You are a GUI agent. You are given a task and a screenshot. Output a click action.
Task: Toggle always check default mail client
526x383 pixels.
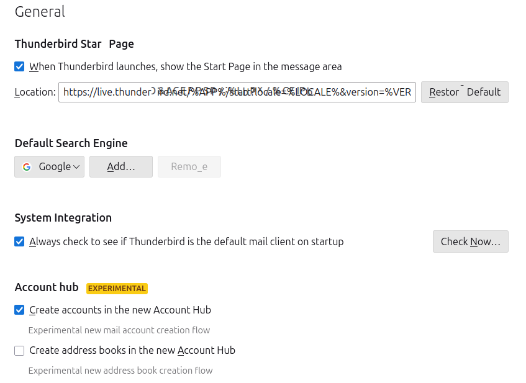pos(19,241)
